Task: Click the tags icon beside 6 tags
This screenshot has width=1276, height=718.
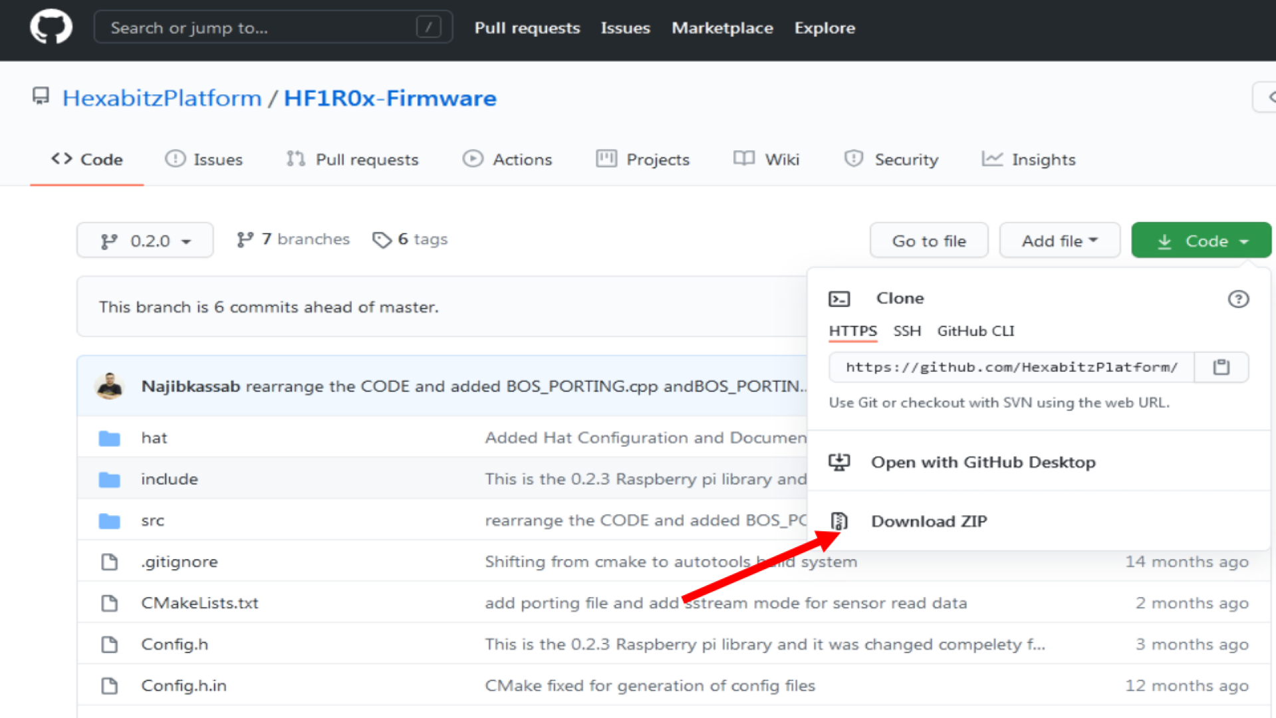Action: pos(382,240)
